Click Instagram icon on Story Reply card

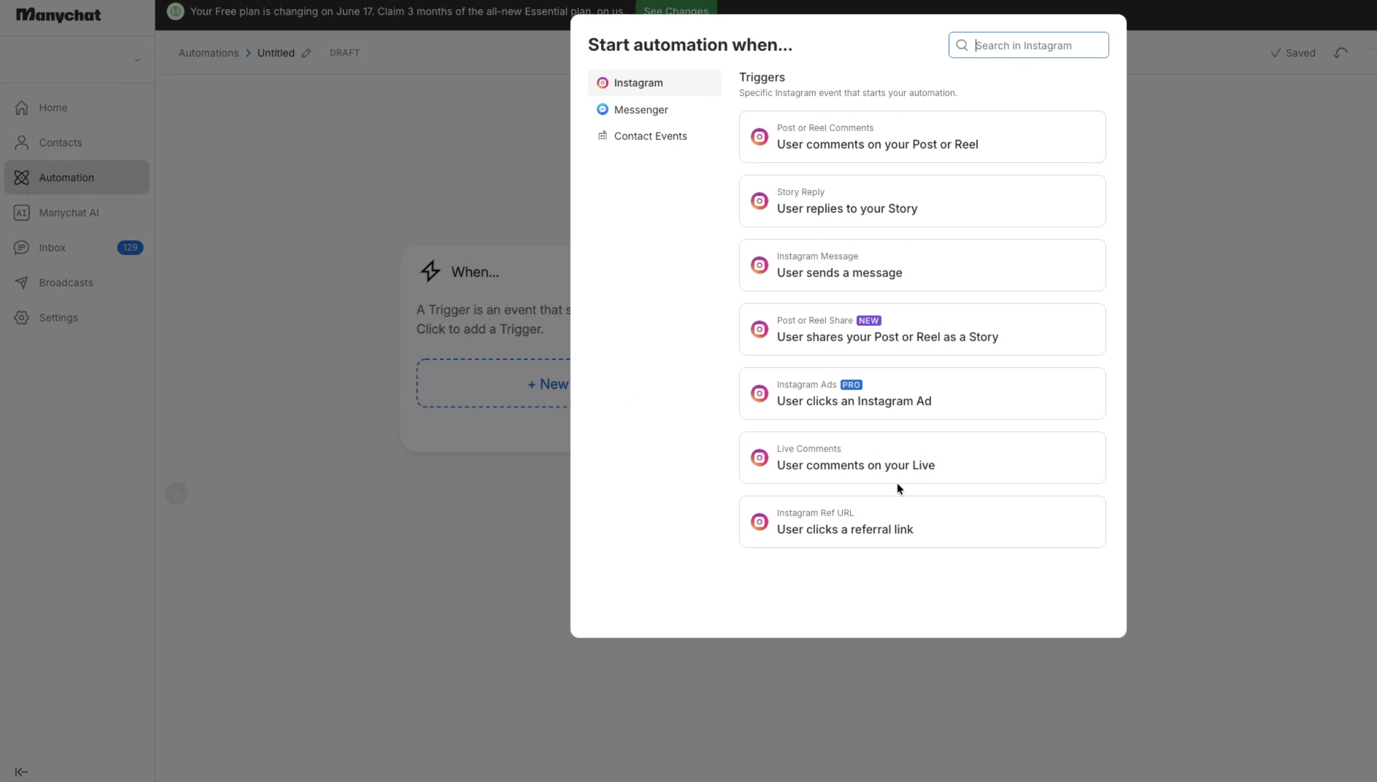point(760,201)
